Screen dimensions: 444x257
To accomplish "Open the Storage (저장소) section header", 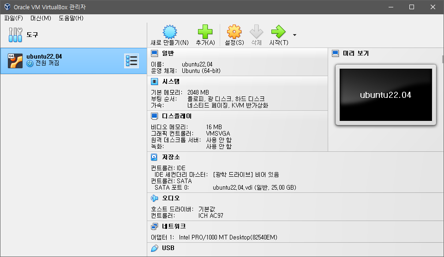I will click(171, 157).
